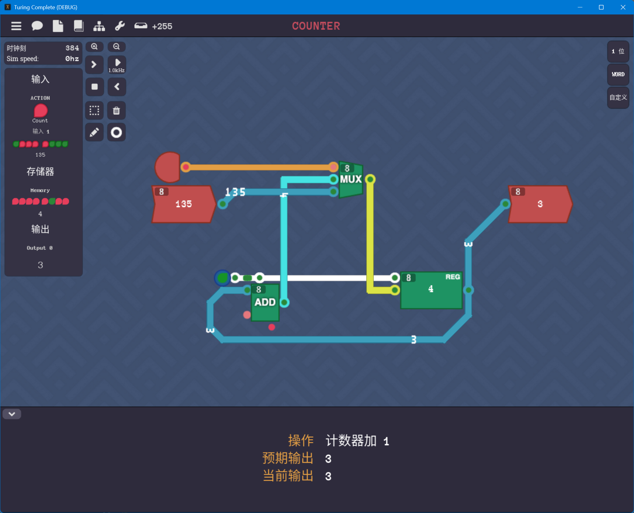
Task: Select the WORD wire mode
Action: pyautogui.click(x=618, y=74)
